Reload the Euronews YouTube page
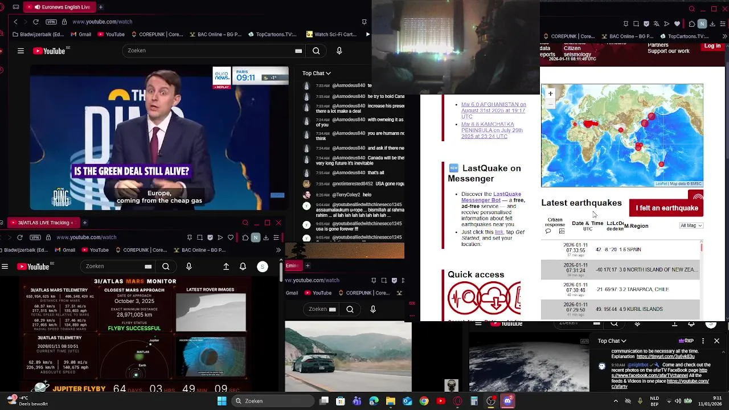Screen dimensions: 729x410 [36, 22]
